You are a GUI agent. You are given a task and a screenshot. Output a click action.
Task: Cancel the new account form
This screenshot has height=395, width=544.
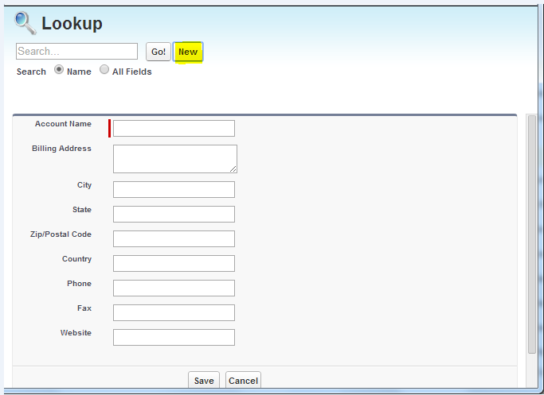tap(243, 381)
